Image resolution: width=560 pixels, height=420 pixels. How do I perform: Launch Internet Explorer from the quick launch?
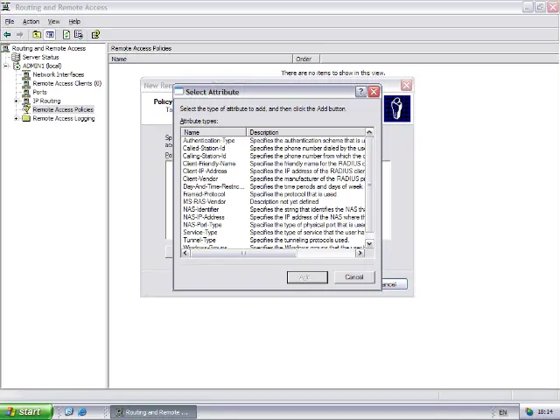pos(82,412)
